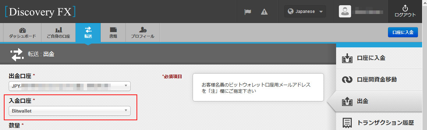Open the 出金口座 JPY account dropdown
This screenshot has height=130, width=427.
click(x=70, y=86)
